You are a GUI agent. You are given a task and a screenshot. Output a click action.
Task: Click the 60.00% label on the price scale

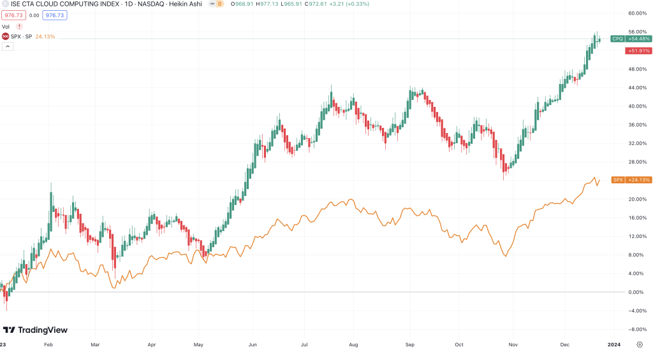pos(637,13)
